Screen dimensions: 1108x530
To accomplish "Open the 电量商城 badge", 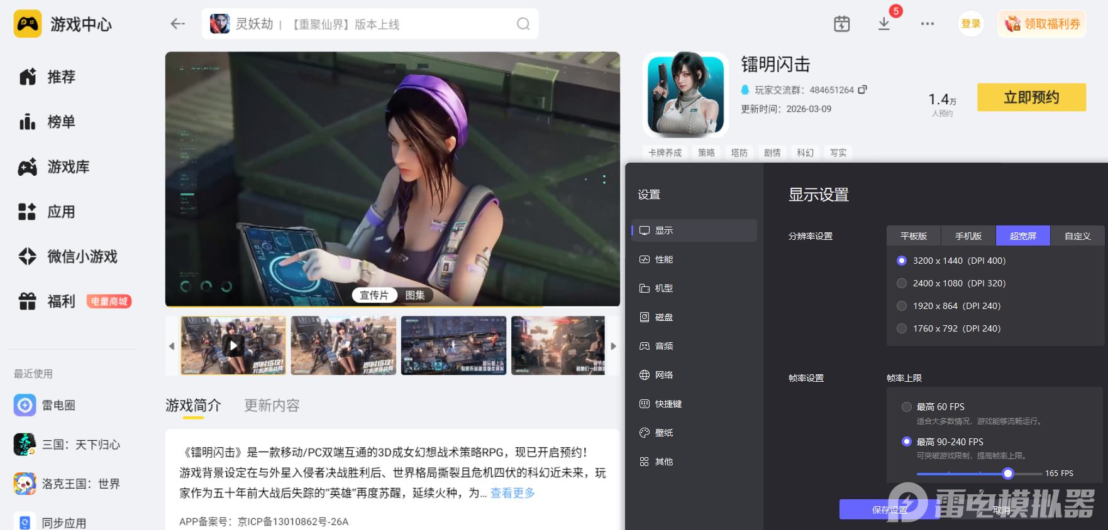I will [109, 301].
